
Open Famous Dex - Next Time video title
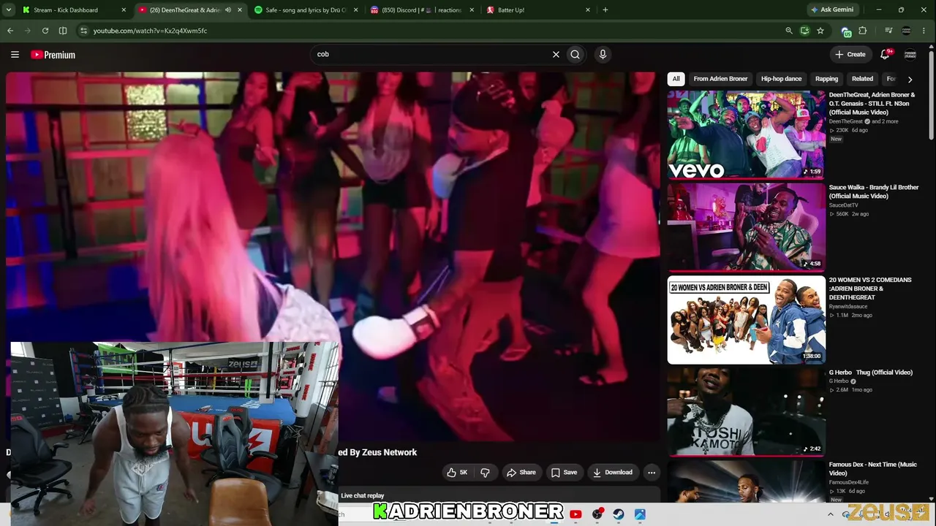(x=872, y=469)
